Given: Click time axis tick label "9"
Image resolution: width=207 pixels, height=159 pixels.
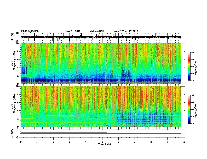Looking at the screenshot, I should (167, 142).
